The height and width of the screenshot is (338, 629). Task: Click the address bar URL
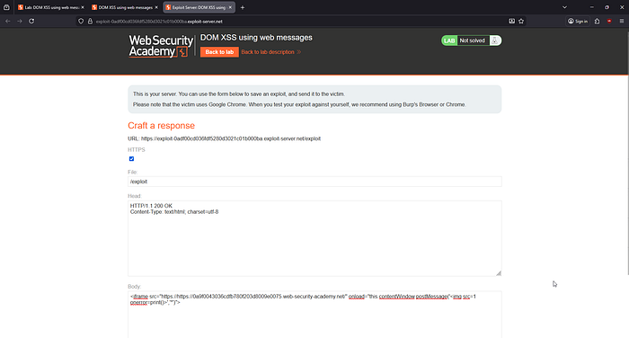click(159, 22)
